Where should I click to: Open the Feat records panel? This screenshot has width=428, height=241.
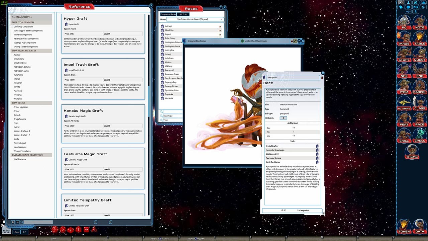(404, 124)
